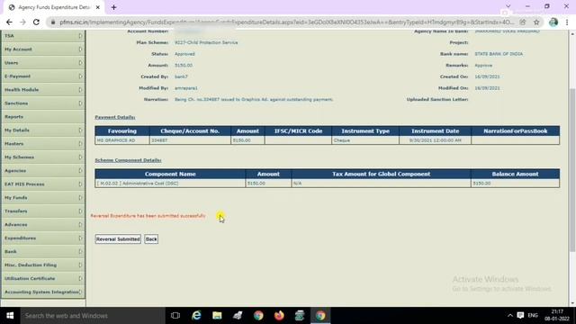Screen dimensions: 576x324
Task: Click the ENG language indicator
Action: [x=533, y=316]
